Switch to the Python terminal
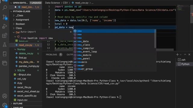 tap(185, 64)
